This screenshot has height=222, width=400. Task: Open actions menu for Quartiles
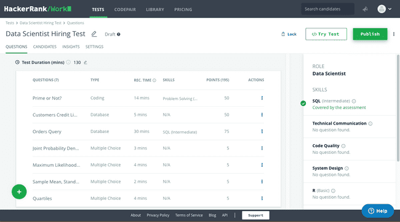(x=262, y=198)
